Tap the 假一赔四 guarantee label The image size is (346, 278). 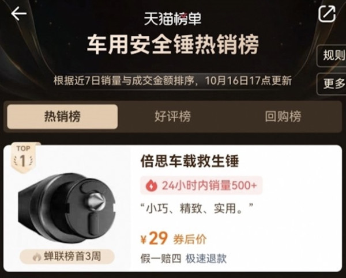[x=161, y=258]
